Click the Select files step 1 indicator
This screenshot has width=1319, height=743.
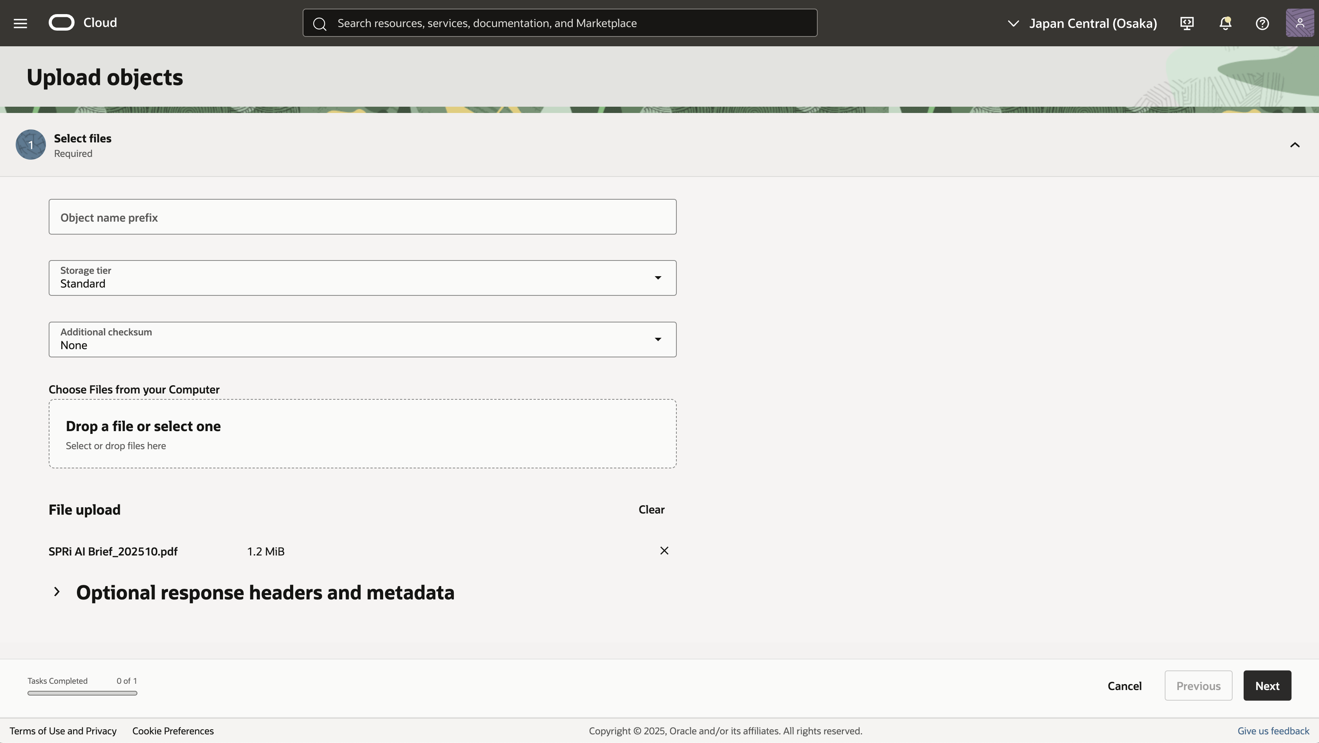coord(31,145)
